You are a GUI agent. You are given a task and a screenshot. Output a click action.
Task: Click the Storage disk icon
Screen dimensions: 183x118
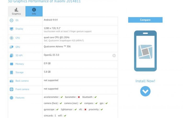click(12, 72)
